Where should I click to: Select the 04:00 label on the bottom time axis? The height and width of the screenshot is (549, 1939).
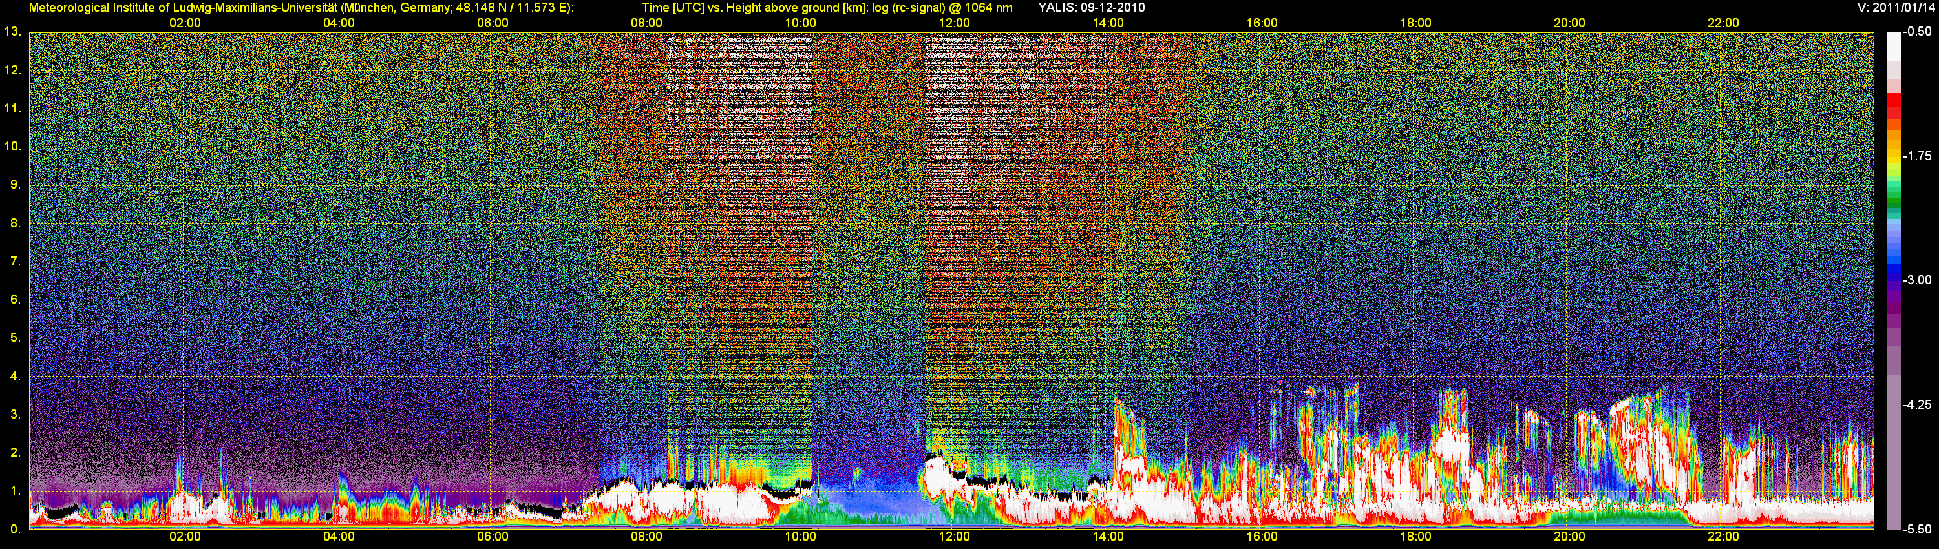pyautogui.click(x=339, y=537)
